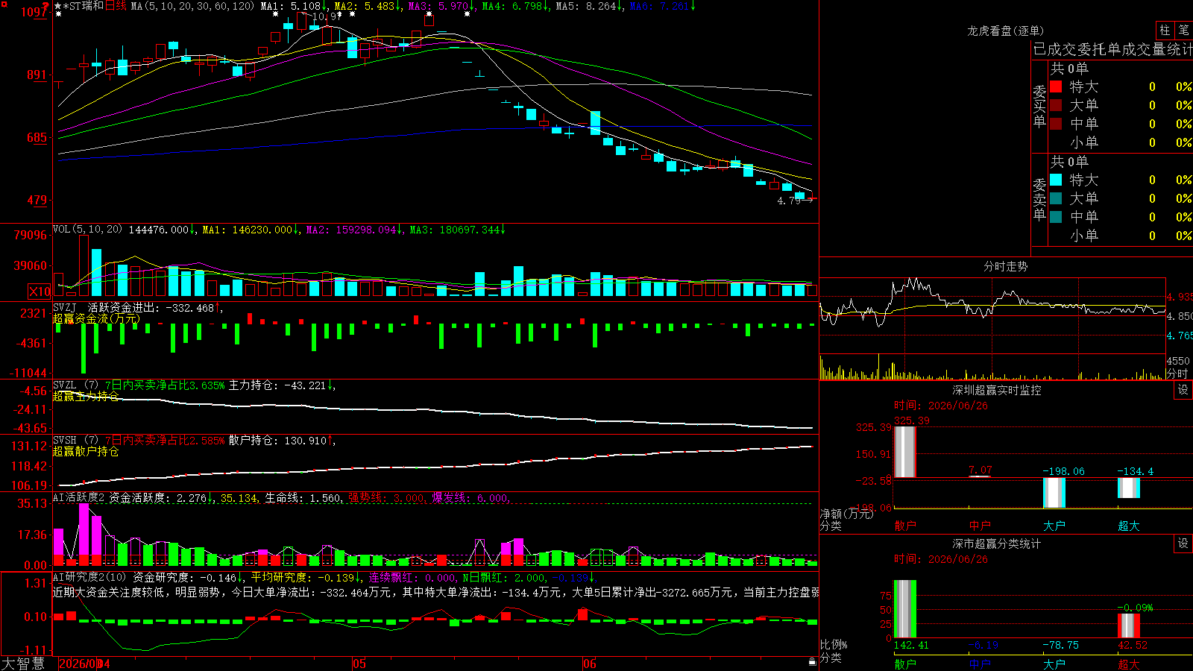Click the 散户 bar in the 分类统计 chart
Viewport: 1193px width, 671px height.
[905, 609]
